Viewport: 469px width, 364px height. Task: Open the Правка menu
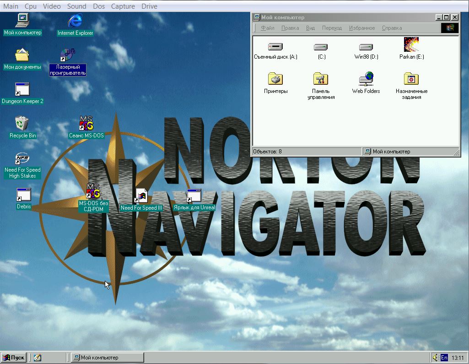290,28
